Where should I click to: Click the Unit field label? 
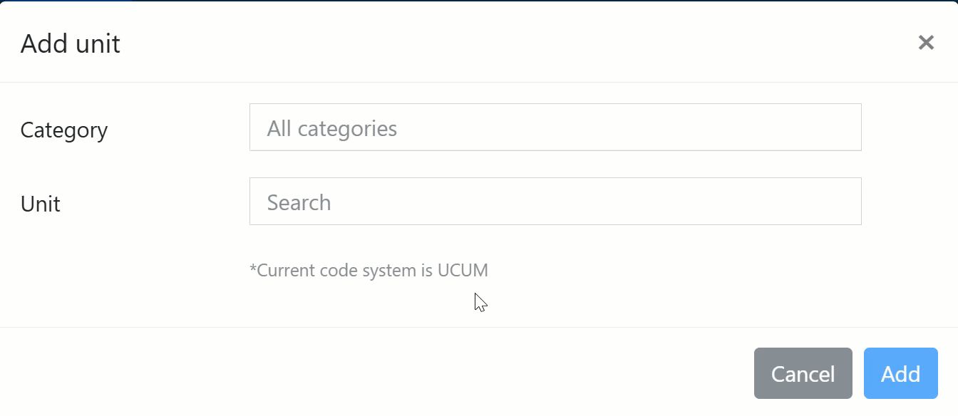click(41, 204)
